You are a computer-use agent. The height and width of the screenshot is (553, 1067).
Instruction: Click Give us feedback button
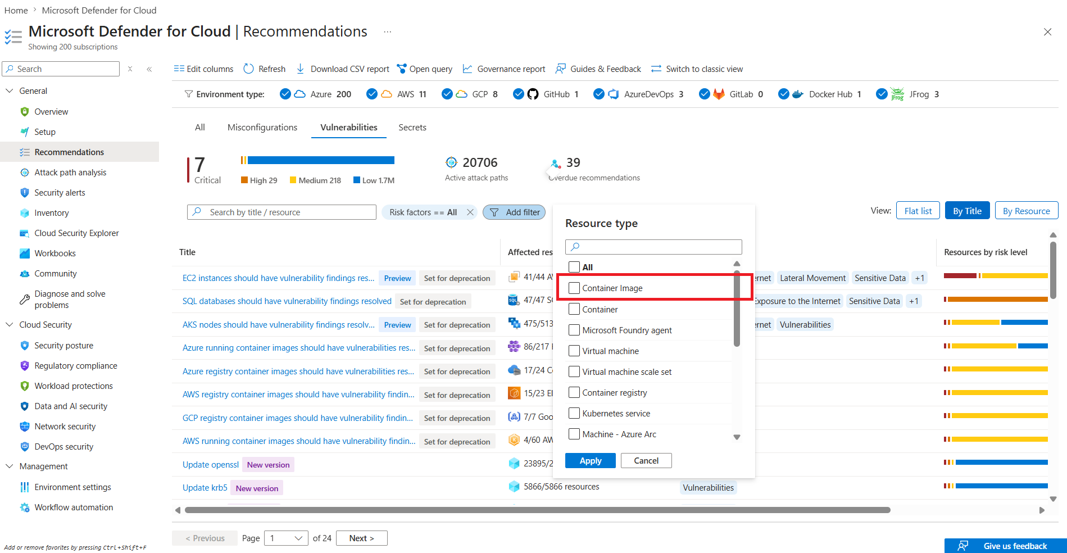tap(1005, 546)
